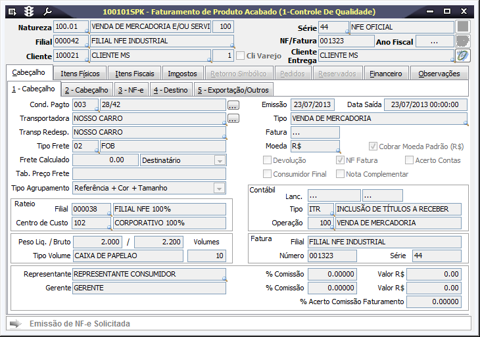Toggle the Consumidor Final checkbox
Image resolution: width=480 pixels, height=337 pixels.
267,174
